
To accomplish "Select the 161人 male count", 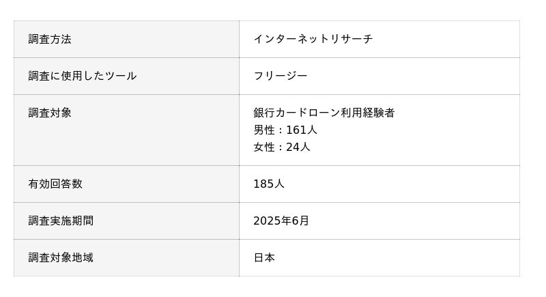I will pos(302,130).
